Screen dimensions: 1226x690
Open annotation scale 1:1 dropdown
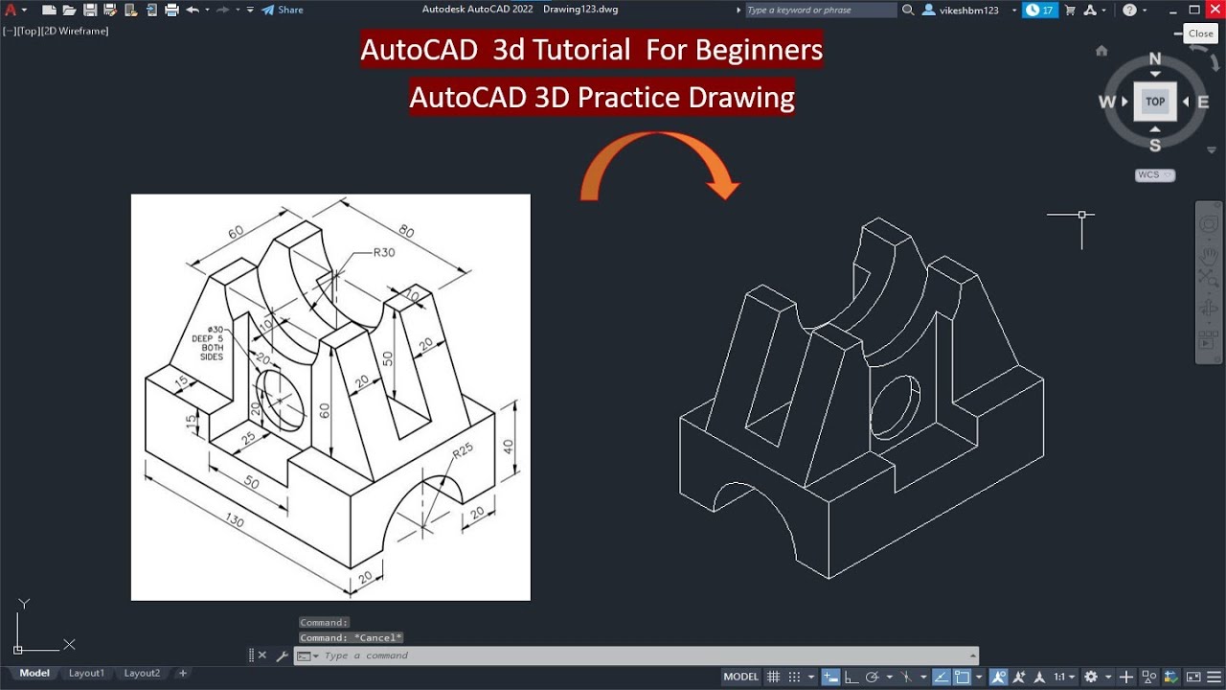[1064, 677]
